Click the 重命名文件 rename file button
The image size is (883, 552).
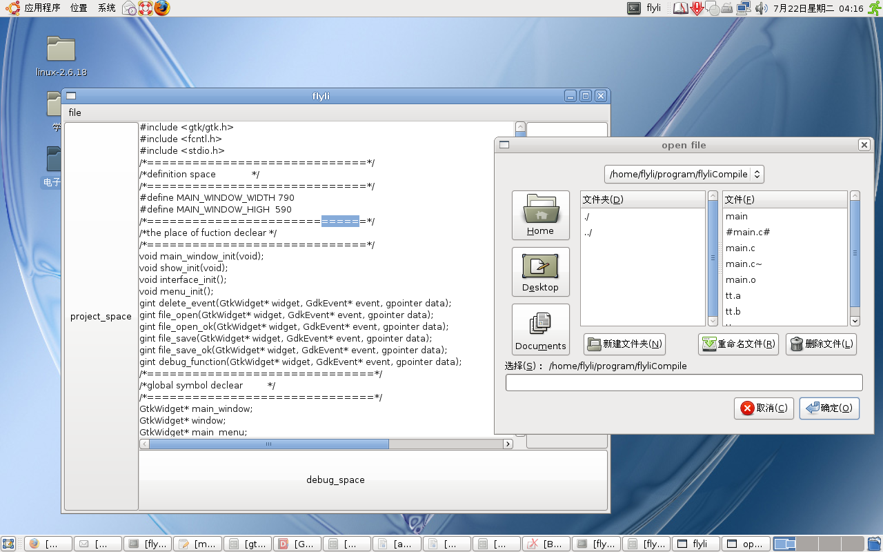pyautogui.click(x=738, y=344)
